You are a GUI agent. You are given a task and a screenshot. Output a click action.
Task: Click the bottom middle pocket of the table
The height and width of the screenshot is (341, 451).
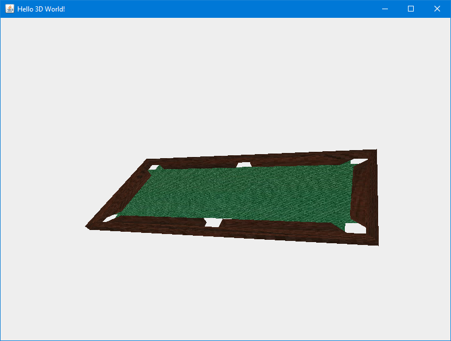click(213, 222)
